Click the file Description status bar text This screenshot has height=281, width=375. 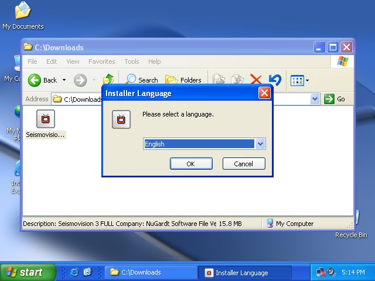120,224
